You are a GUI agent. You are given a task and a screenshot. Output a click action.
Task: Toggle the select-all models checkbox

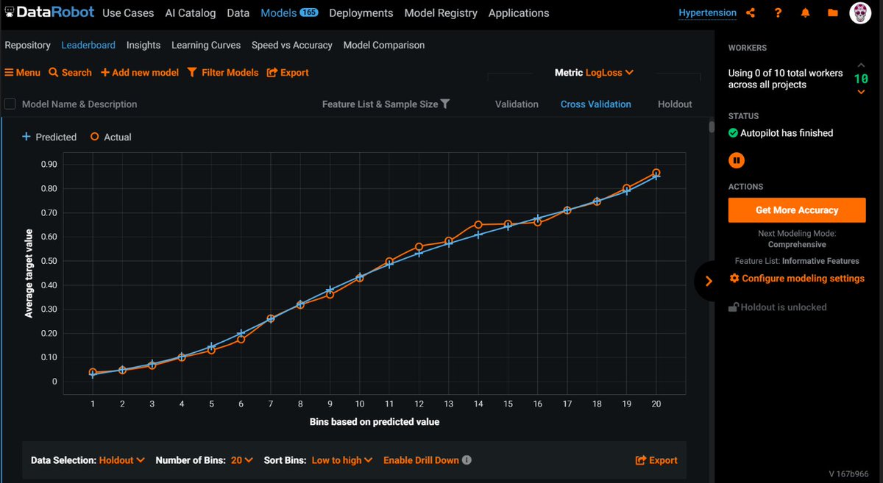(10, 104)
